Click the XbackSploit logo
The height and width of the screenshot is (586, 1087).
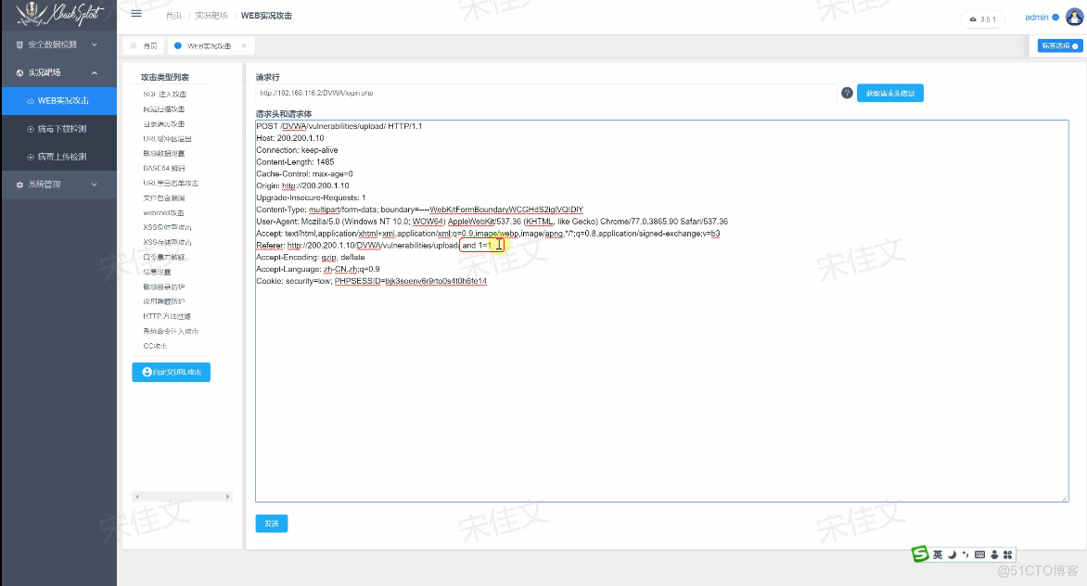[58, 15]
